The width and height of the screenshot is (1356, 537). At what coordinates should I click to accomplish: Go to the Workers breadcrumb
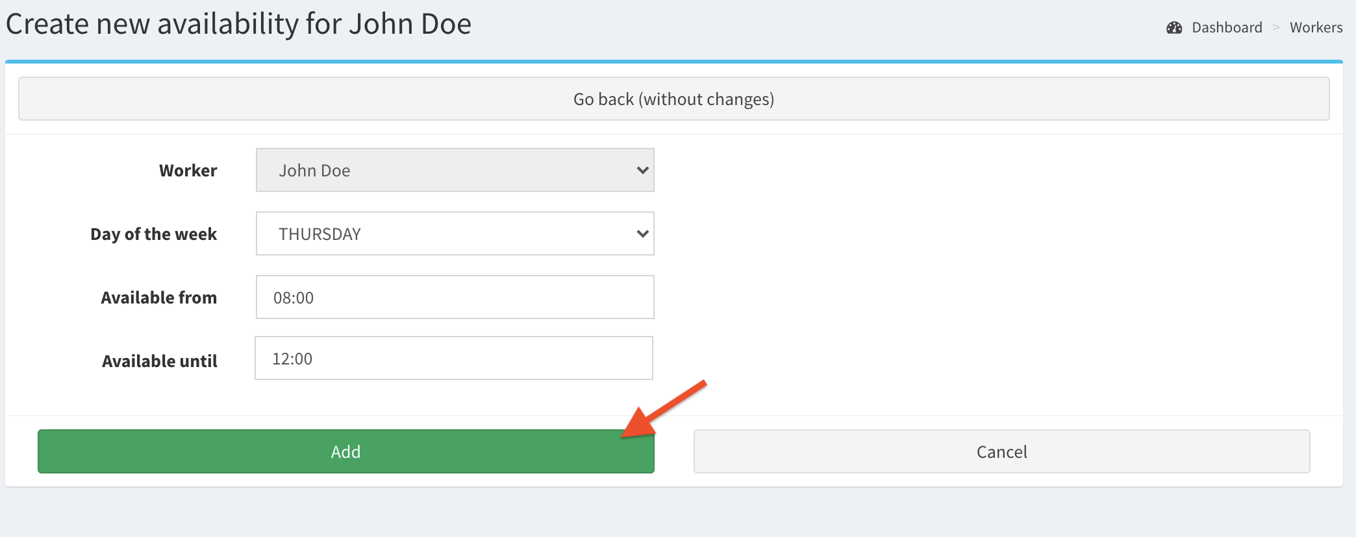(x=1316, y=28)
